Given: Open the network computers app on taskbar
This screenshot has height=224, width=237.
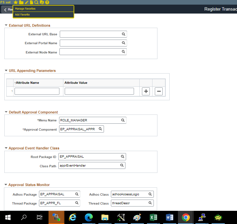Looking at the screenshot, I should click(x=202, y=217).
